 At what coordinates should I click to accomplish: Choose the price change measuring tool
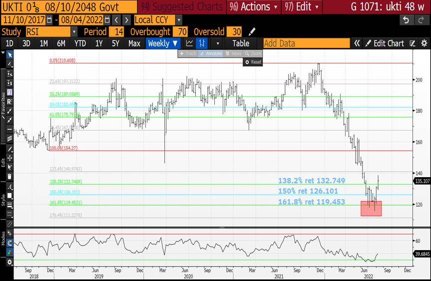point(9,83)
